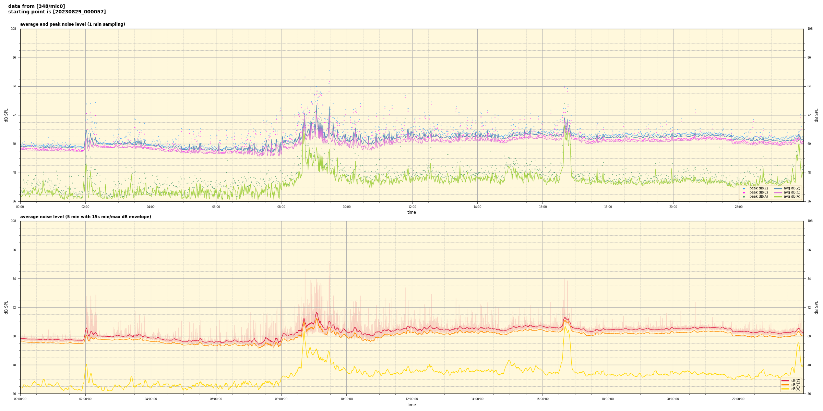Screen dimensions: 823x411
Task: Click the 'data from [348/mic0]' header text
Action: [36, 6]
